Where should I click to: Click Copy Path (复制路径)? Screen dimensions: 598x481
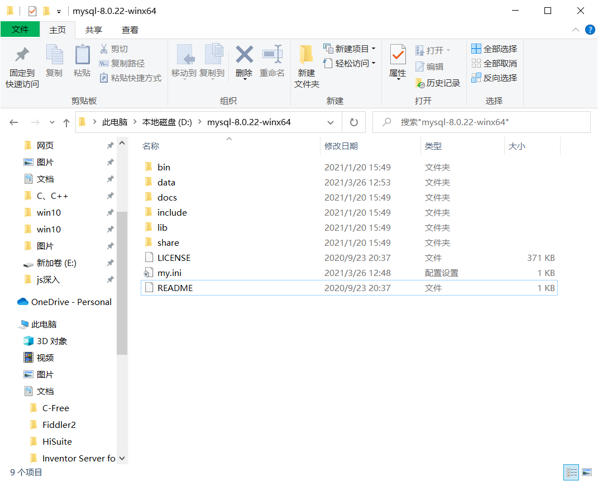[122, 63]
